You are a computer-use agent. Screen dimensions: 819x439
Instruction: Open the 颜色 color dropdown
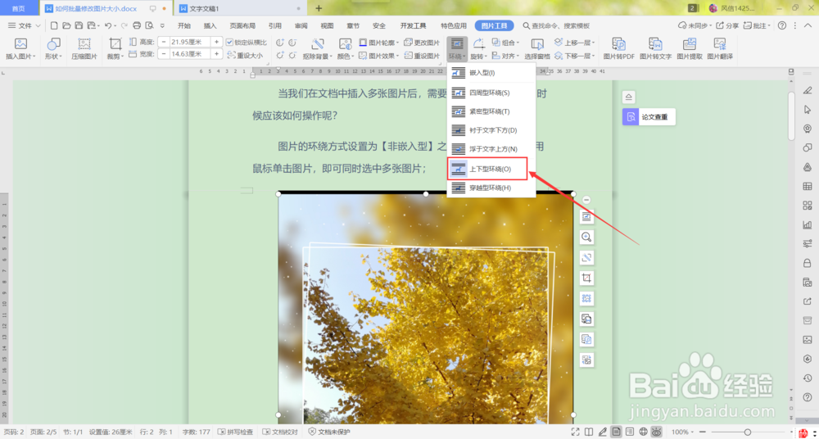(346, 49)
